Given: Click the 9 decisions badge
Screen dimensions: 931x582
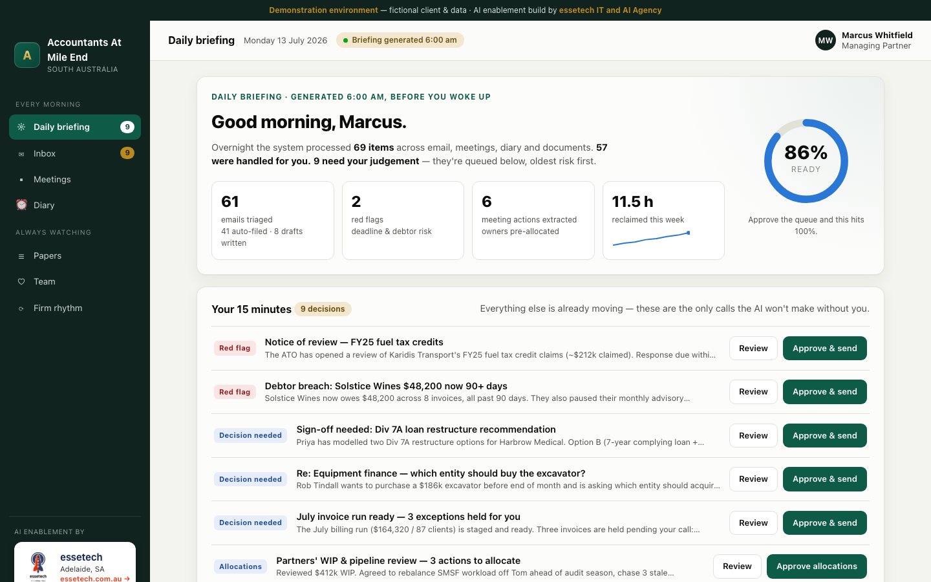Looking at the screenshot, I should (x=323, y=309).
